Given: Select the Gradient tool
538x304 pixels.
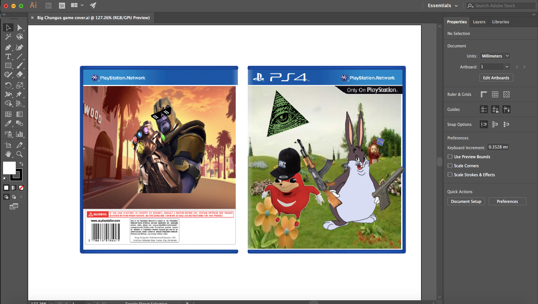Looking at the screenshot, I should pos(20,114).
